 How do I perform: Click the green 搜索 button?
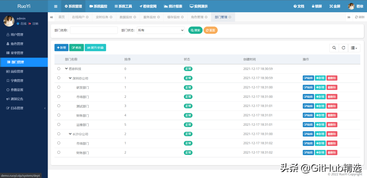(195, 30)
